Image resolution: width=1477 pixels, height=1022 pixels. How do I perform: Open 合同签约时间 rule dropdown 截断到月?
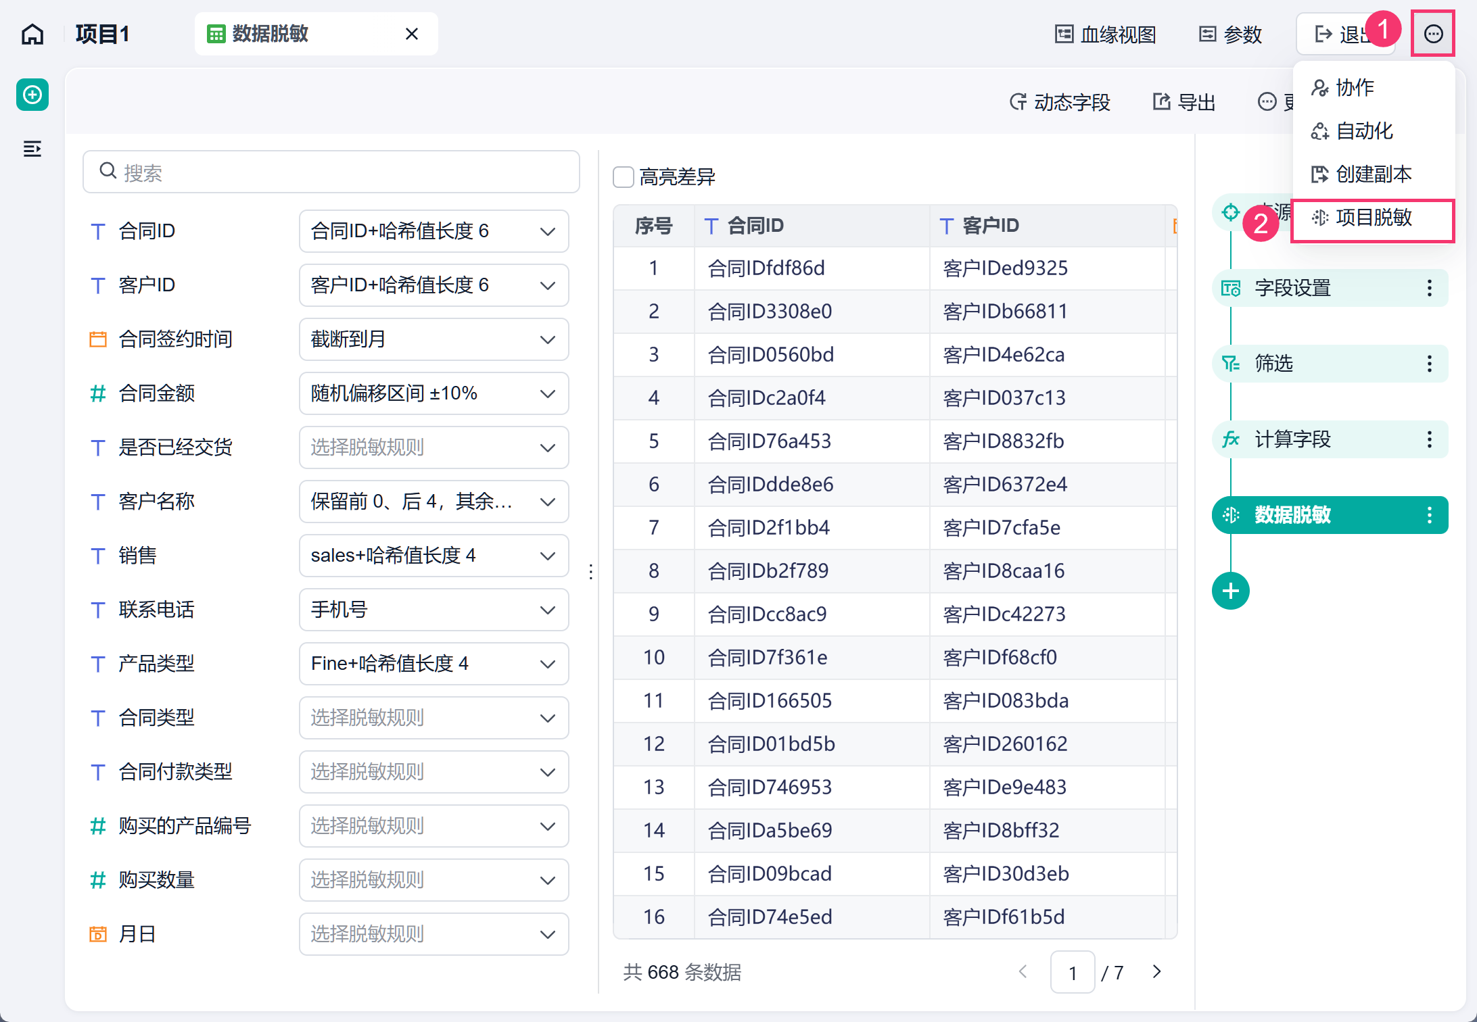433,339
